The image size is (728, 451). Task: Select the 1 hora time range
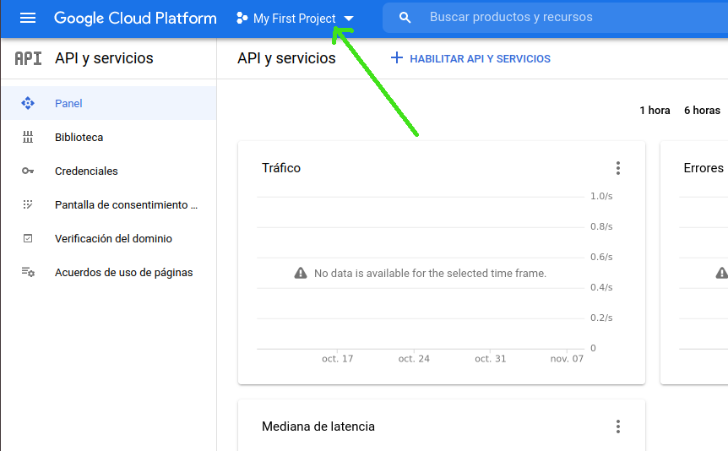pyautogui.click(x=655, y=110)
